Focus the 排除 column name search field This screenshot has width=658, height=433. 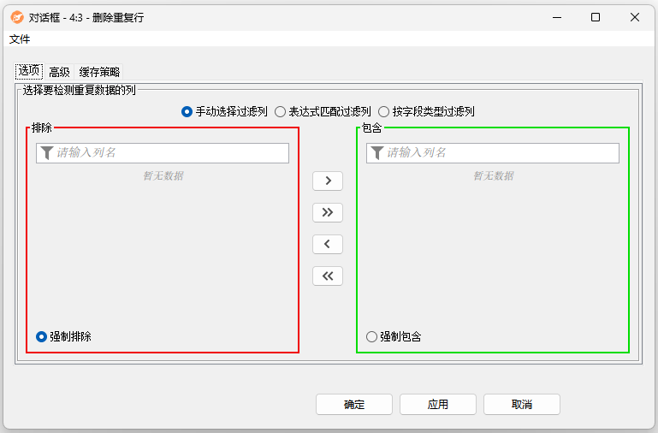[169, 153]
